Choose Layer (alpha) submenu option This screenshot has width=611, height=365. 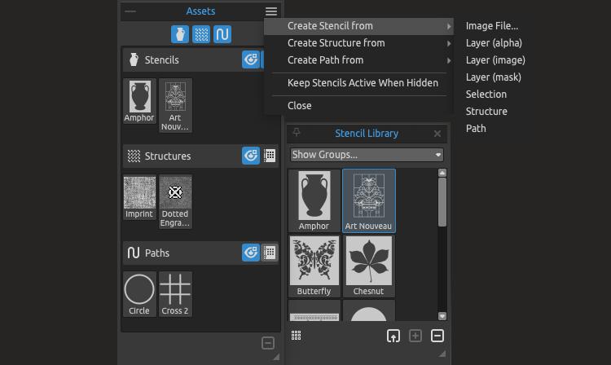coord(494,43)
